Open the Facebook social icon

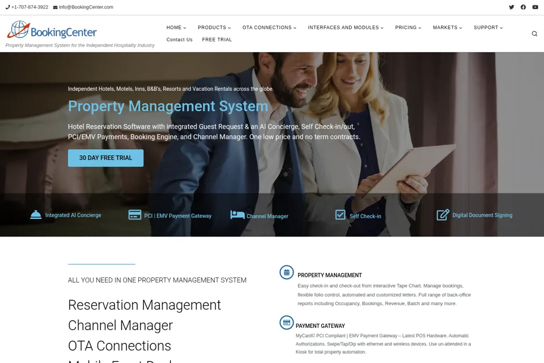[x=523, y=7]
